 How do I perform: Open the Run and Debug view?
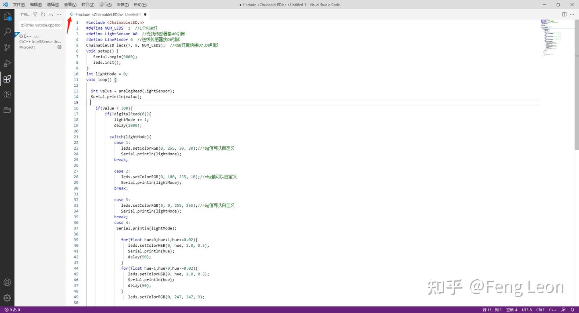(x=7, y=63)
